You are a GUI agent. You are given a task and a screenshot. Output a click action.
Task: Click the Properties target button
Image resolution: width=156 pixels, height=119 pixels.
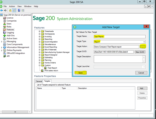tap(142, 98)
